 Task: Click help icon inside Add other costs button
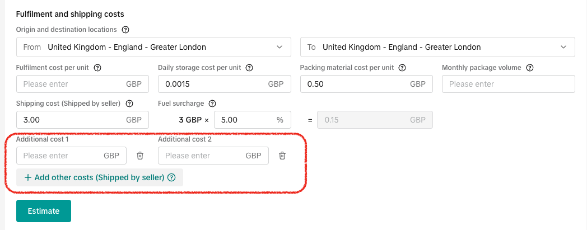pos(171,177)
